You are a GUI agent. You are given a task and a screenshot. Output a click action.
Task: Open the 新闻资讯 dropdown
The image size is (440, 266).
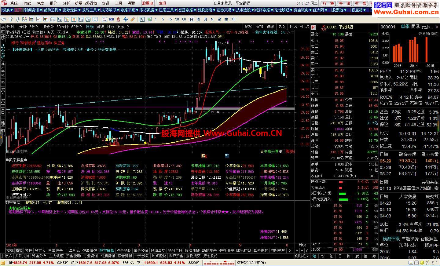click(x=33, y=10)
